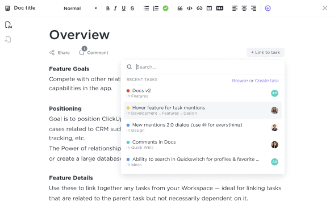Add a new page from sidebar
Viewport: 334px width, 222px height.
[x=8, y=39]
